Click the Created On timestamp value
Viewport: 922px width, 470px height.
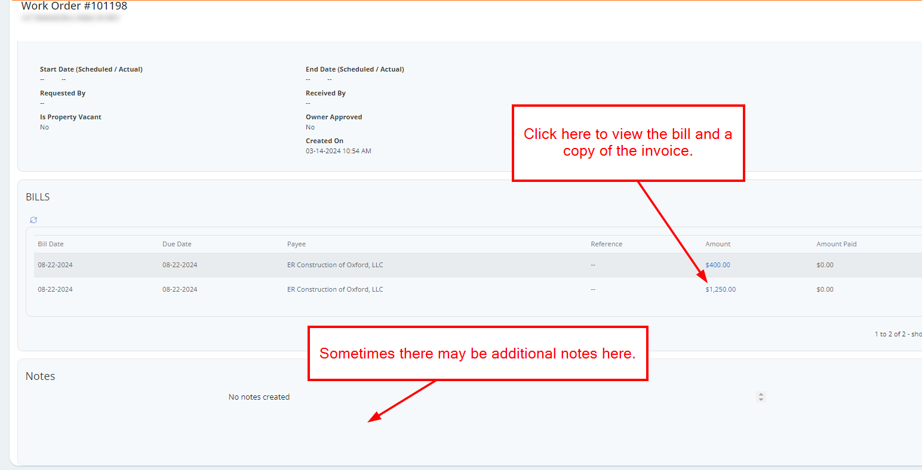pyautogui.click(x=338, y=151)
